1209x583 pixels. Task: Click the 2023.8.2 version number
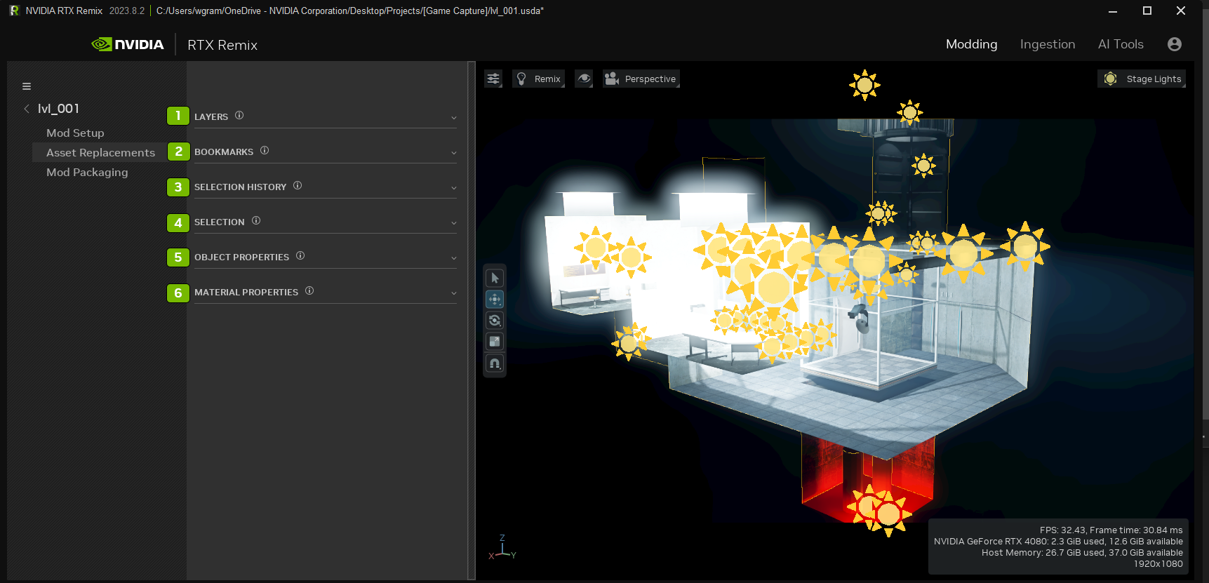pos(127,11)
